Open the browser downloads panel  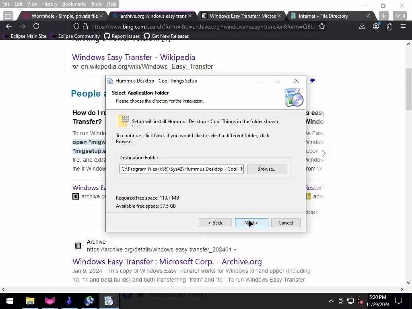click(x=362, y=26)
